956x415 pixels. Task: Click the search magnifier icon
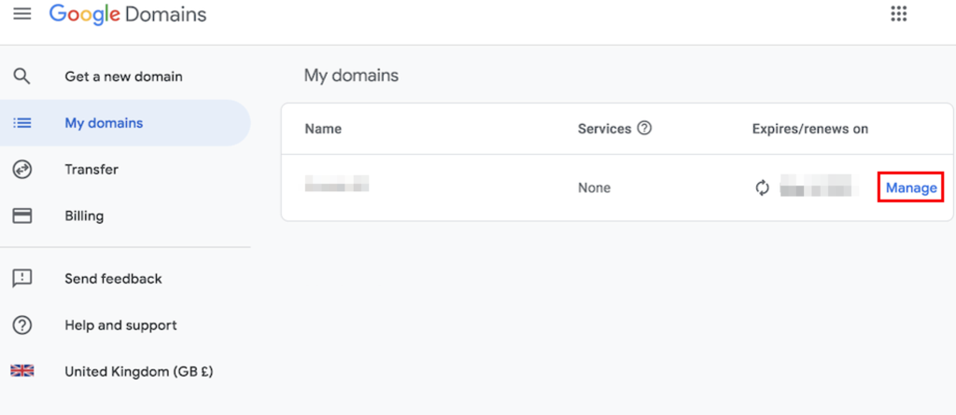point(21,76)
